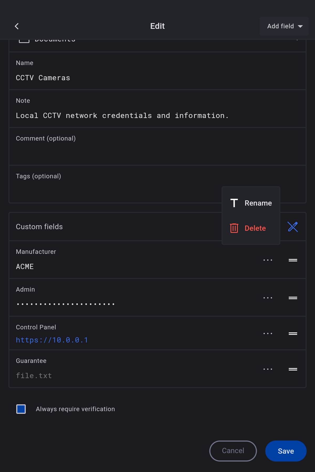315x472 pixels.
Task: Open more options for Admin field
Action: (268, 298)
